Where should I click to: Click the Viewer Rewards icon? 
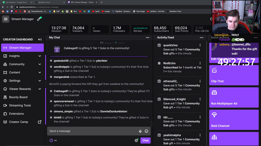pyautogui.click(x=5, y=89)
